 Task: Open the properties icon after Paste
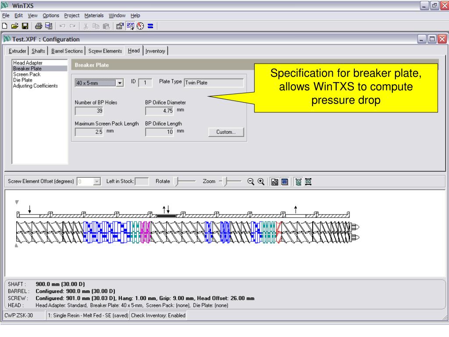(x=120, y=26)
